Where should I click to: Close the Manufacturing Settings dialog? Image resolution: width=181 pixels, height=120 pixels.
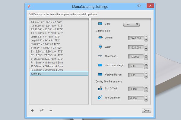(x=150, y=6)
